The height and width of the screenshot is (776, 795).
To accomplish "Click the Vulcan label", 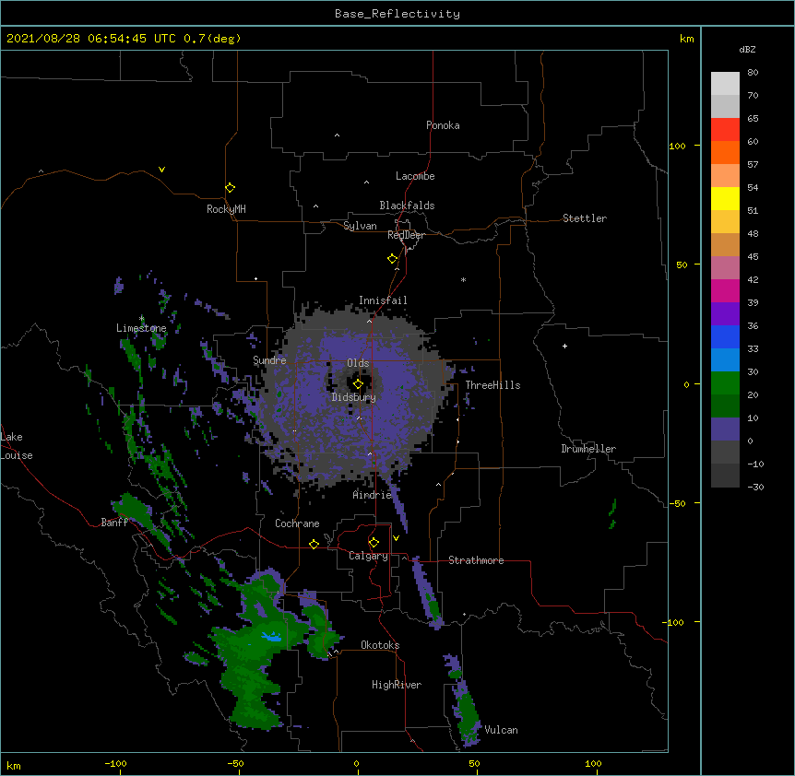I will tap(501, 730).
